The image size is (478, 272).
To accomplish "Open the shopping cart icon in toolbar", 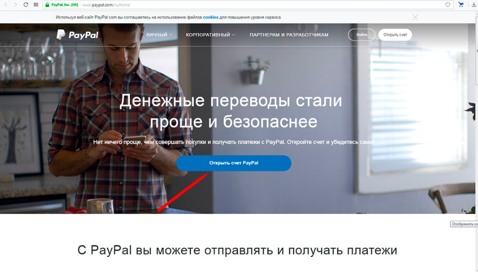I will click(461, 4).
